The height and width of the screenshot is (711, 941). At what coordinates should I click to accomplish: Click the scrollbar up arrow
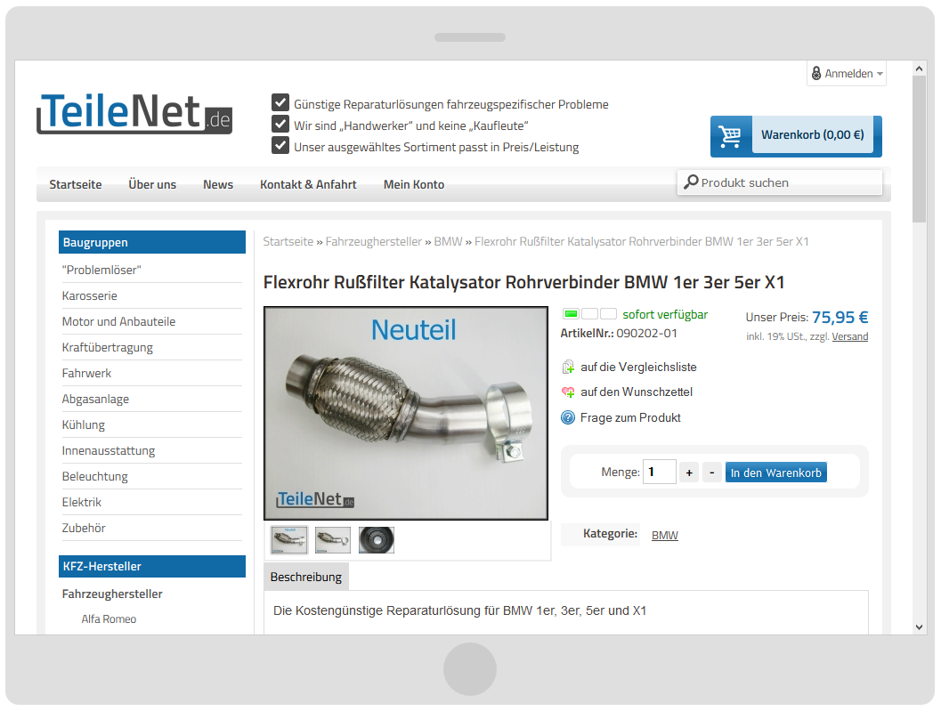[x=919, y=69]
